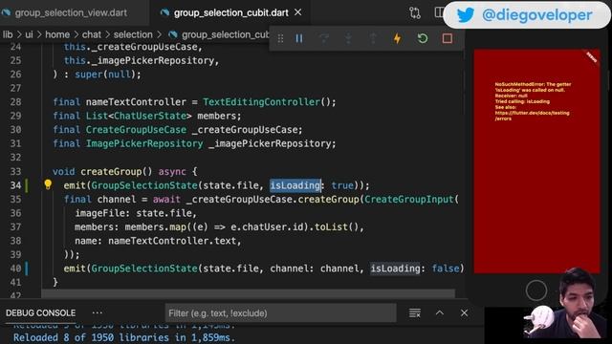Click the webcam presenter thumbnail
Image resolution: width=612 pixels, height=344 pixels.
tap(567, 303)
